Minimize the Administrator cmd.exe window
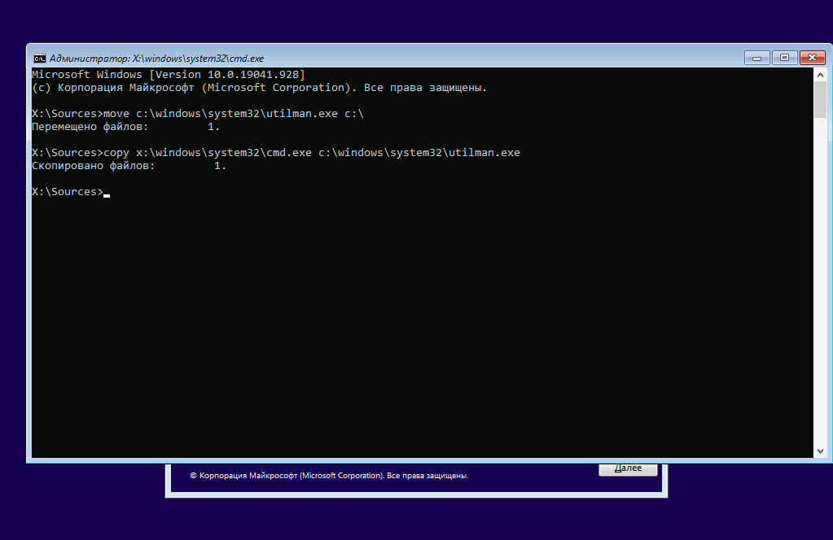The image size is (833, 540). pyautogui.click(x=757, y=58)
